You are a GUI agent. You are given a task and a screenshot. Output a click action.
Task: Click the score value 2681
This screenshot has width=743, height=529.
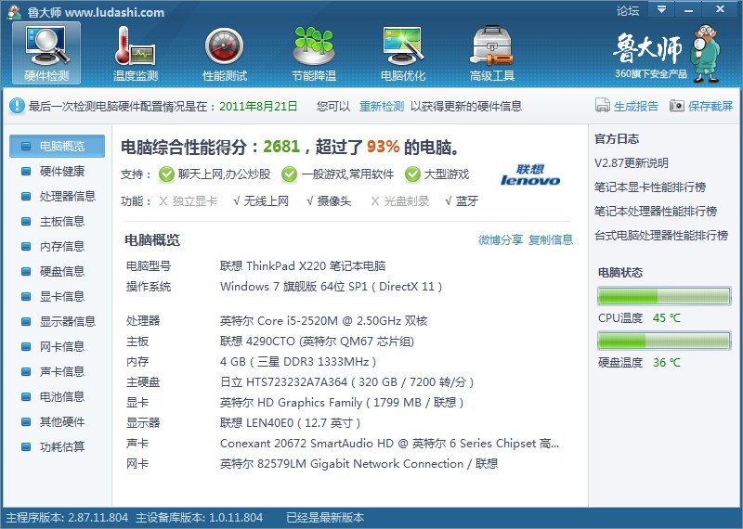[x=281, y=147]
